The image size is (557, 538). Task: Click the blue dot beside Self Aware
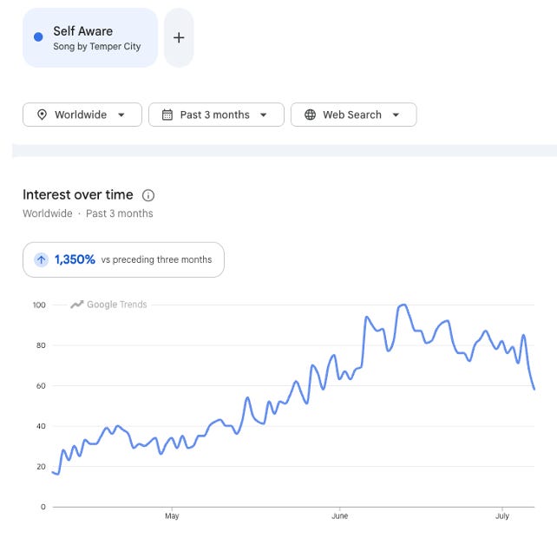38,36
